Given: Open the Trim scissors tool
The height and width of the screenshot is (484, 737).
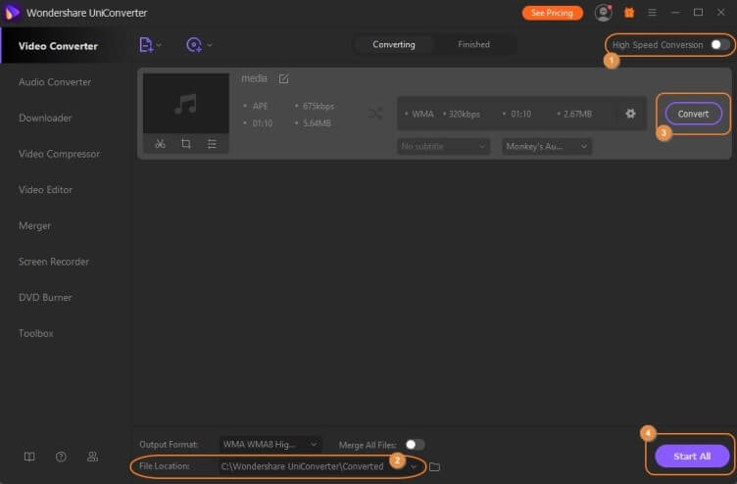Looking at the screenshot, I should tap(160, 144).
